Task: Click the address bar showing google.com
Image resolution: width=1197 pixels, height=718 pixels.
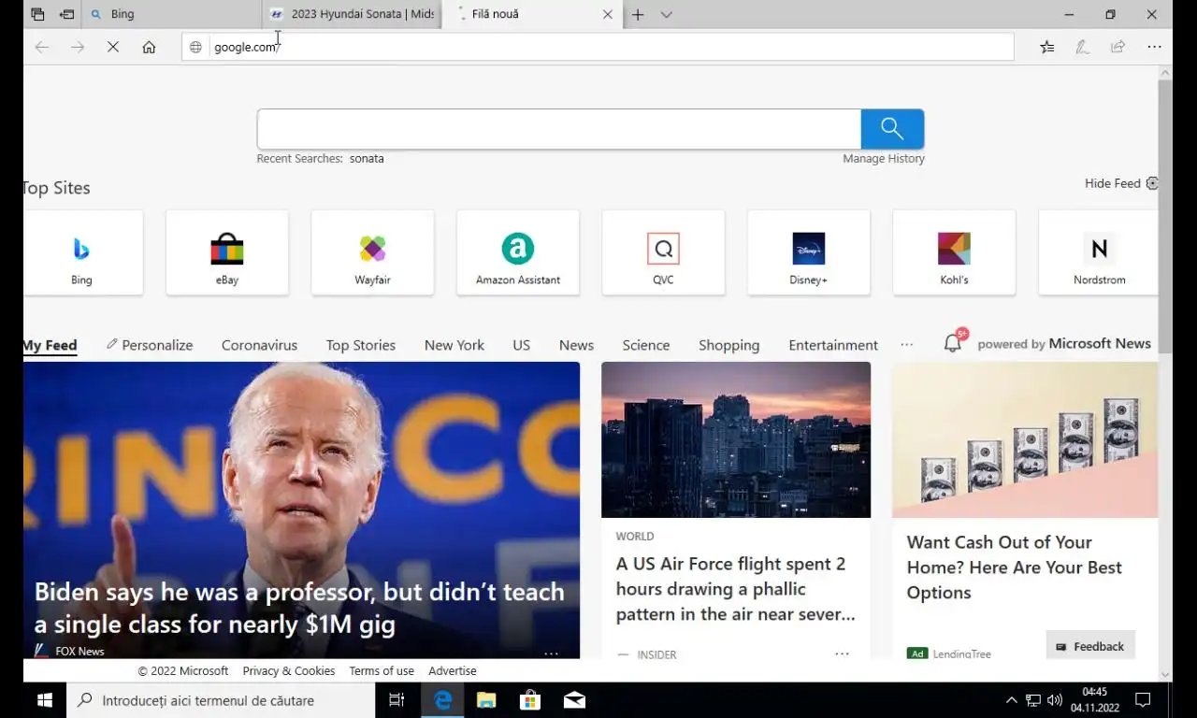Action: [x=598, y=47]
